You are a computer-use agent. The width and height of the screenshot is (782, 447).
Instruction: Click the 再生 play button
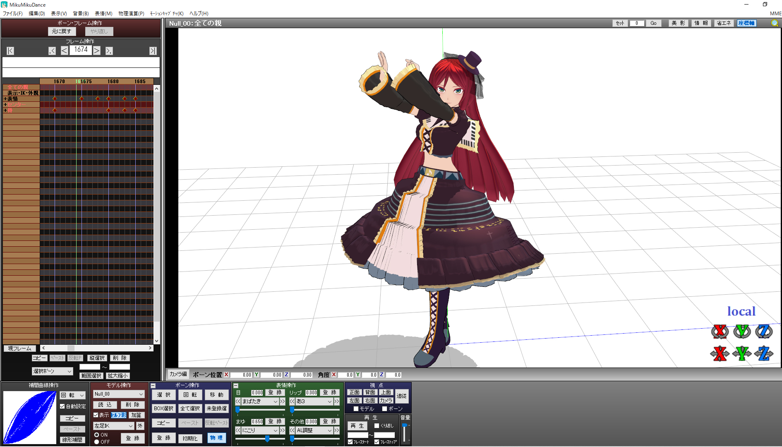click(357, 426)
